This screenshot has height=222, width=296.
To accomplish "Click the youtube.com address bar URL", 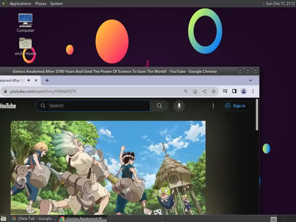I will tap(43, 91).
